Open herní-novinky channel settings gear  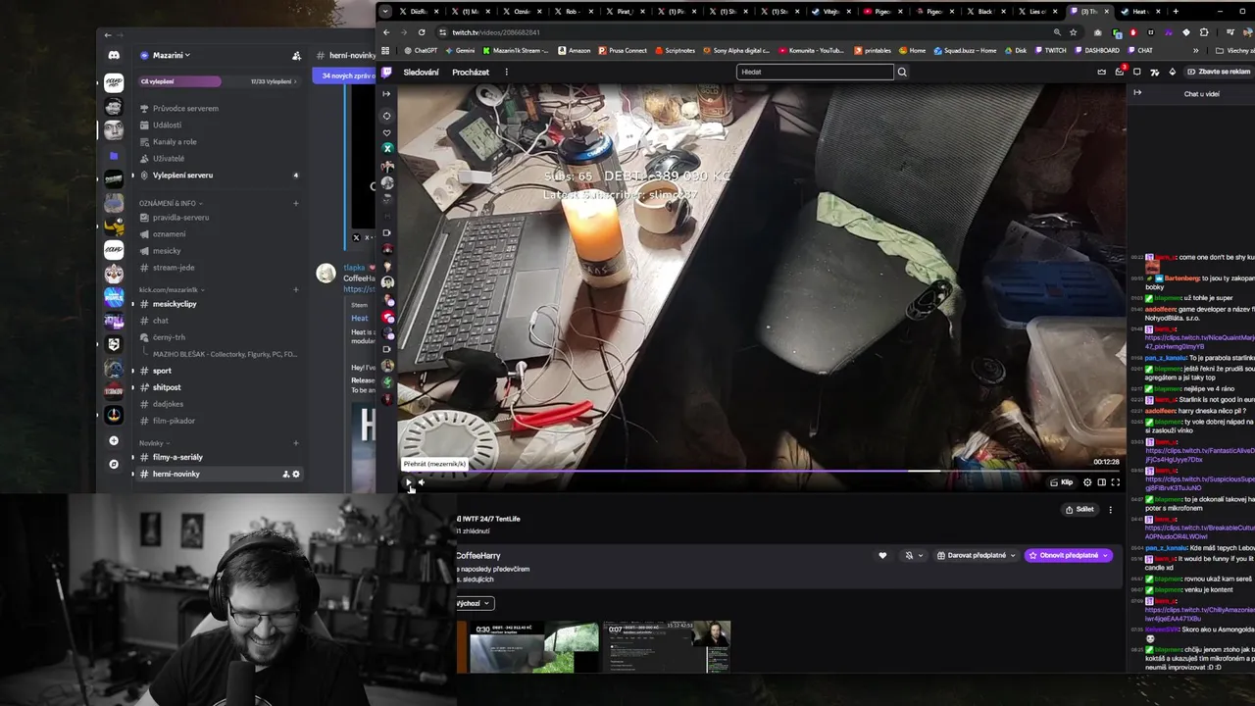tap(296, 474)
